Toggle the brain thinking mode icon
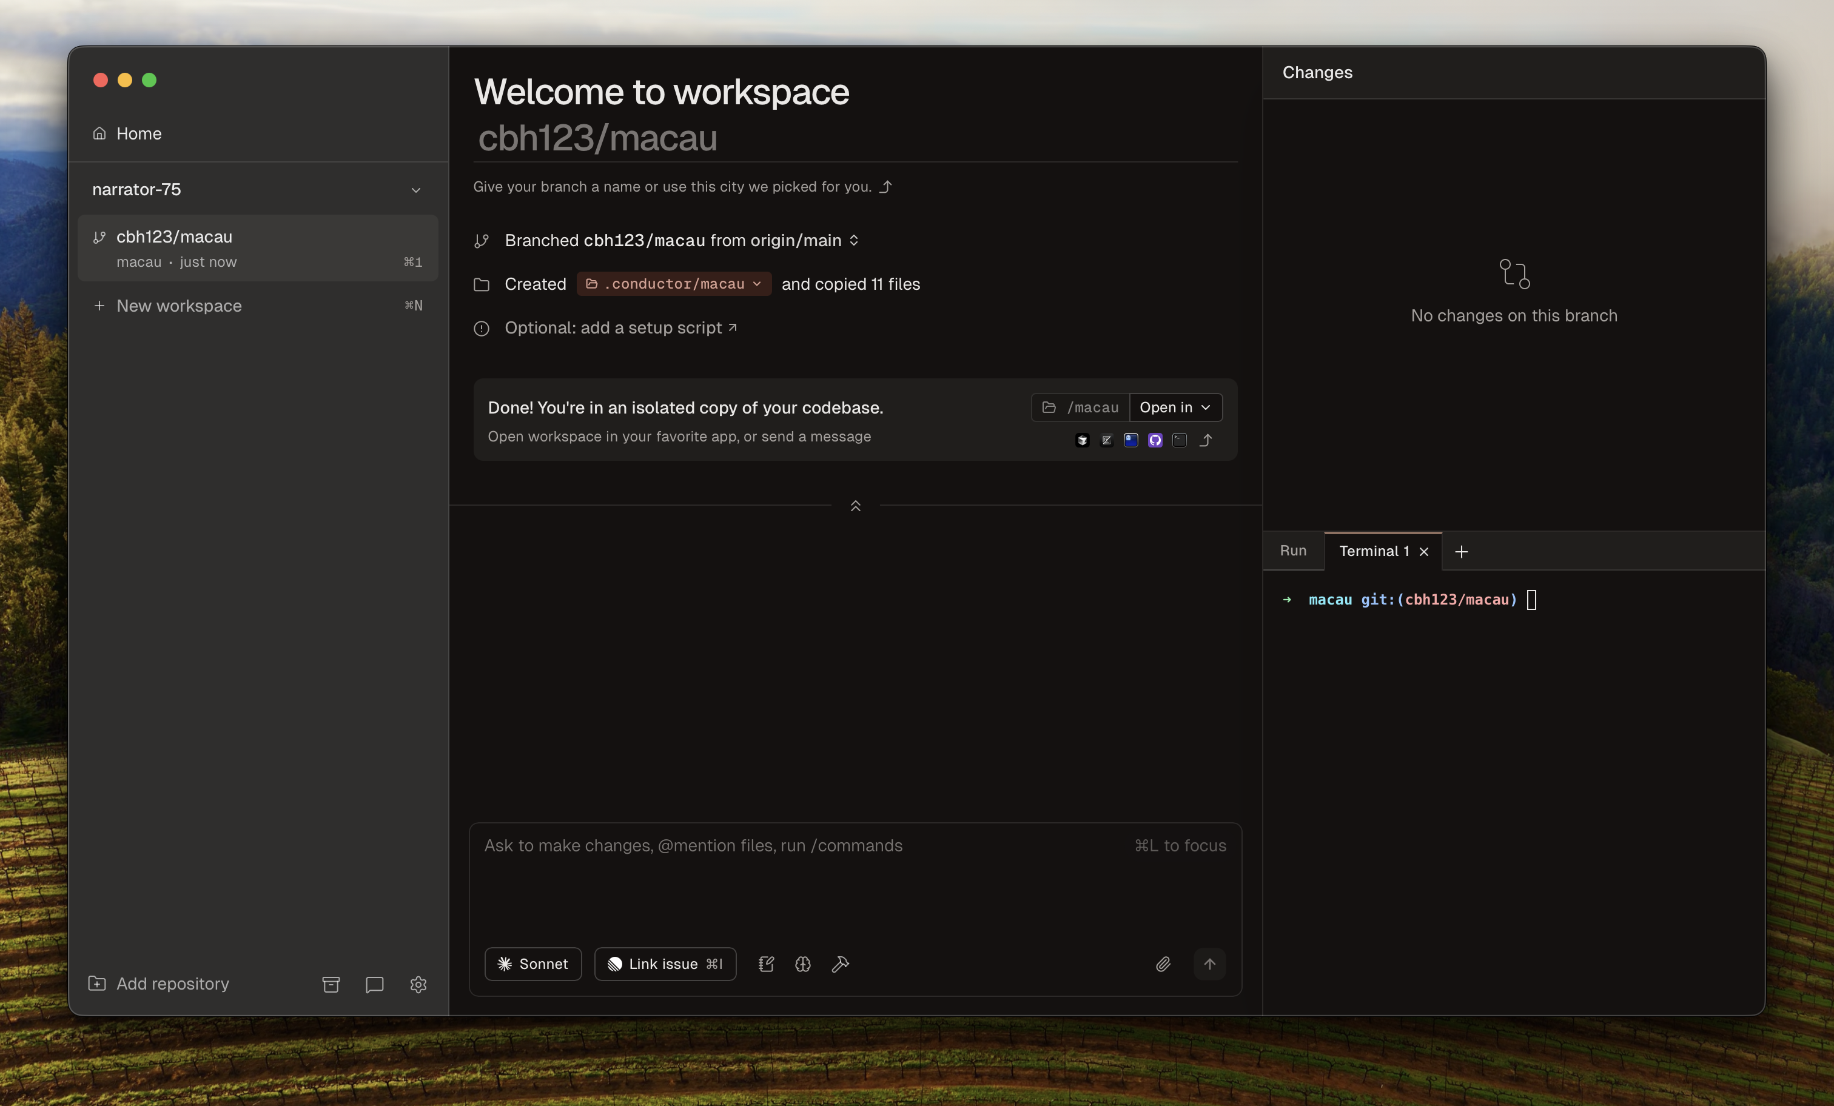The width and height of the screenshot is (1834, 1106). tap(802, 964)
